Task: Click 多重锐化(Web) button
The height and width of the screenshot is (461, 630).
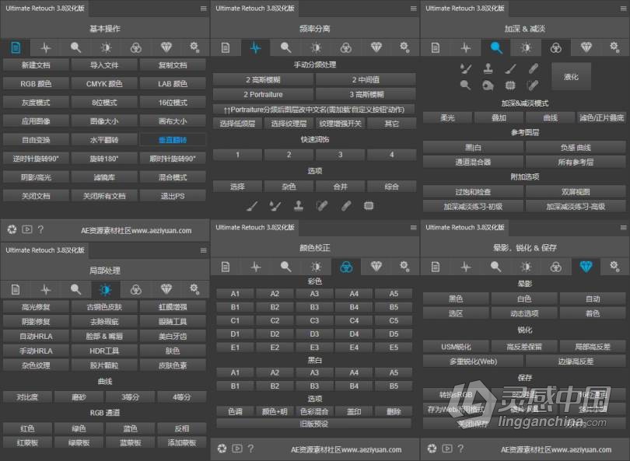Action: (473, 361)
